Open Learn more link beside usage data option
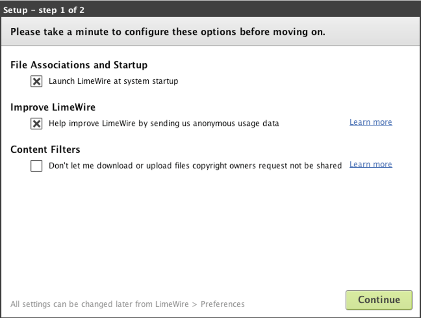This screenshot has width=421, height=318. (x=370, y=122)
